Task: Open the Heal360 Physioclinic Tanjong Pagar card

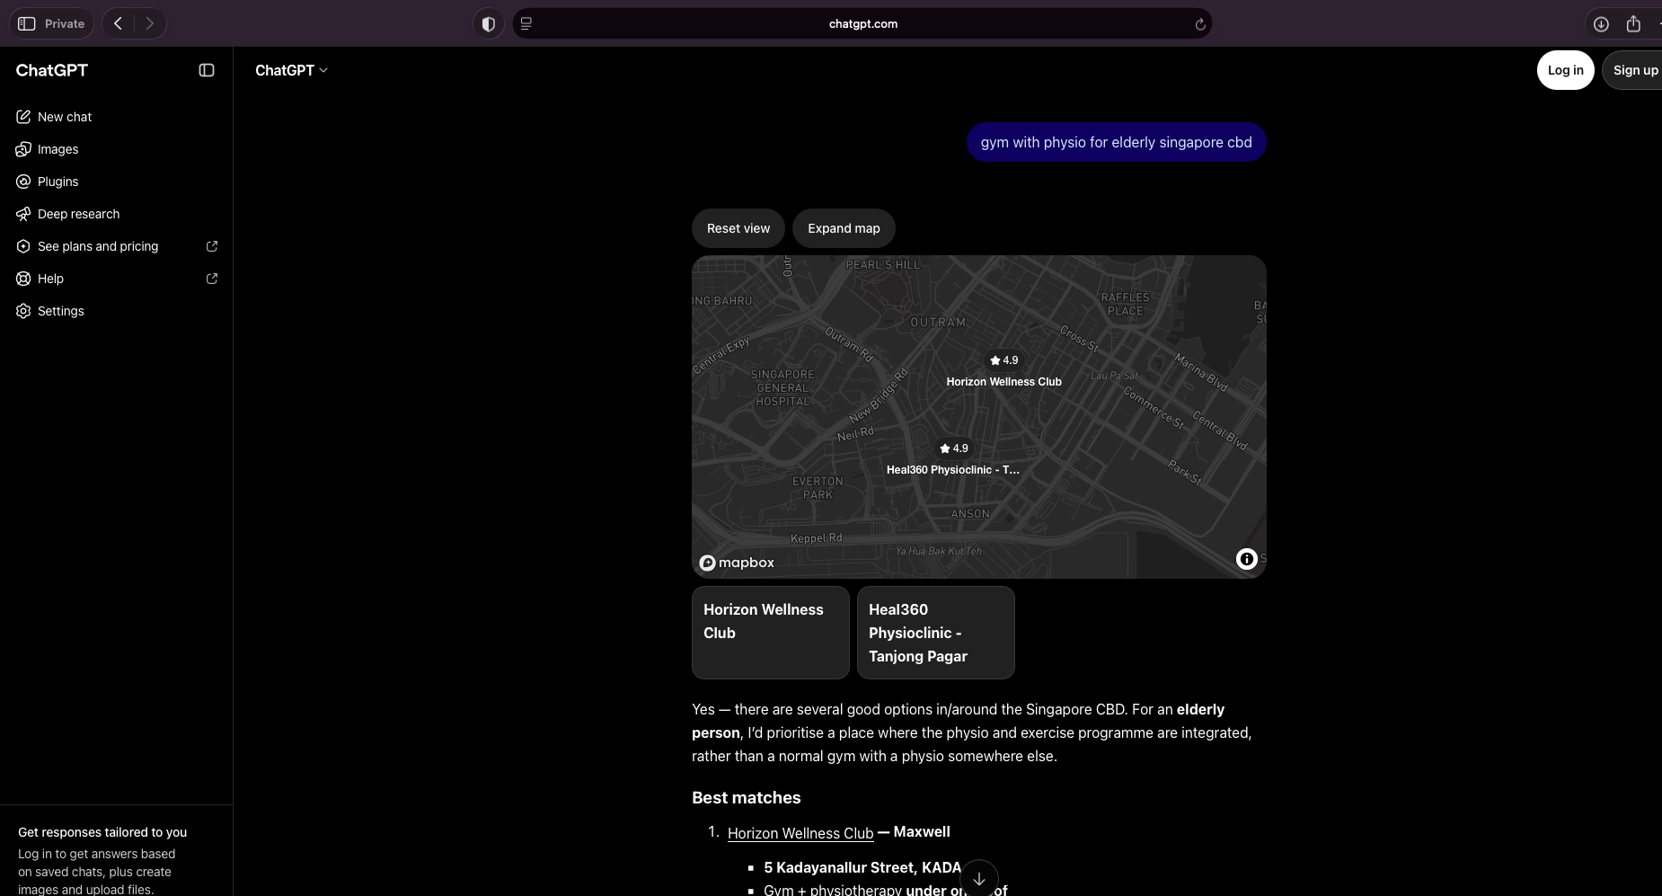Action: pyautogui.click(x=936, y=633)
